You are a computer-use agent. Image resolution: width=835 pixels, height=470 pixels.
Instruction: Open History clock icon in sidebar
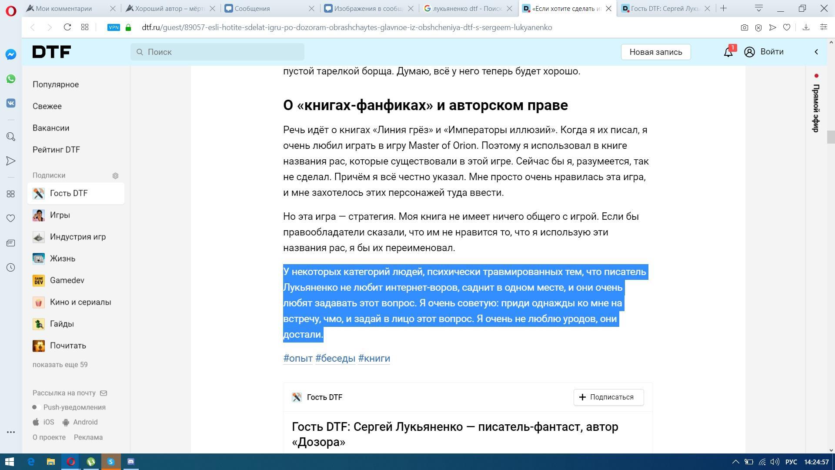[x=11, y=268]
